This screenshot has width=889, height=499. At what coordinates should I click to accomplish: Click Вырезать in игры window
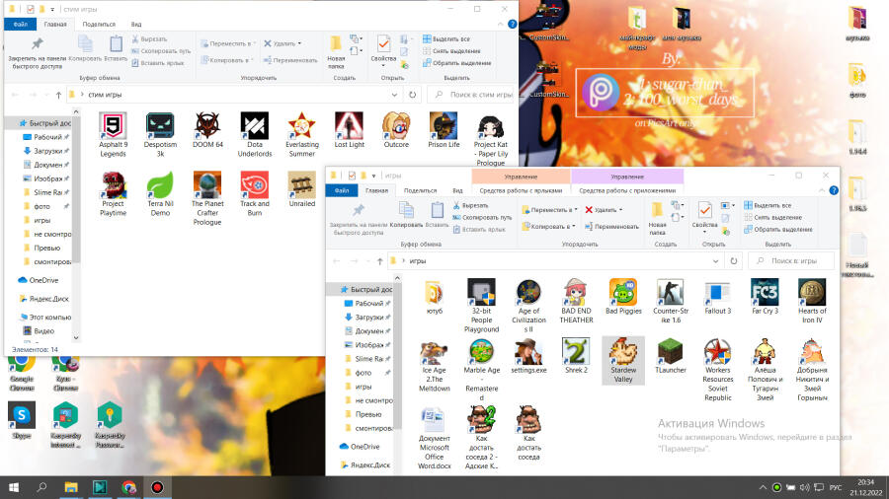coord(470,205)
